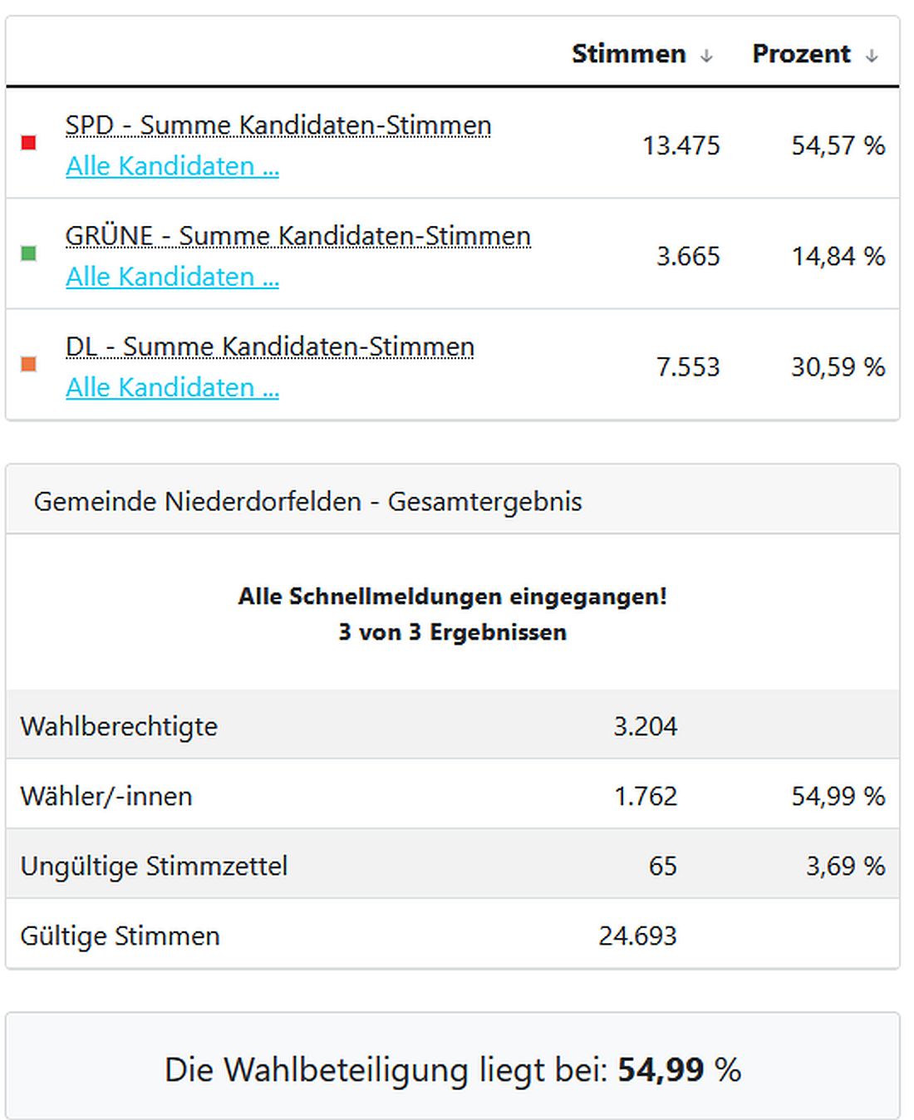The image size is (914, 1120).
Task: Click the SPD vote count 13.475
Action: (x=680, y=146)
